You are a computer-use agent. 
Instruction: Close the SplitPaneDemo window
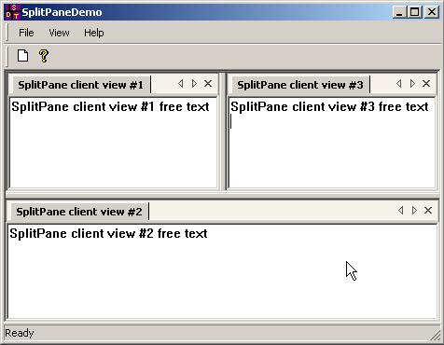(x=432, y=12)
